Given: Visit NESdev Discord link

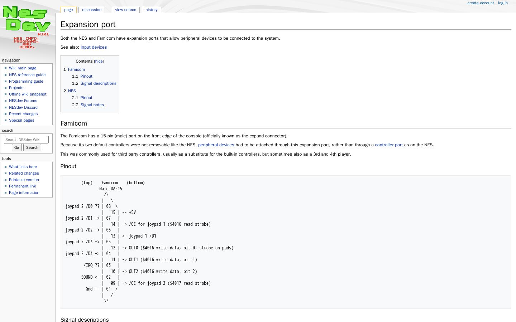Looking at the screenshot, I should pyautogui.click(x=23, y=107).
